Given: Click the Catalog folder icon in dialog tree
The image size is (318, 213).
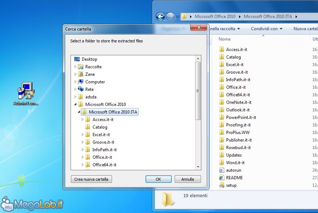Looking at the screenshot, I should 88,127.
